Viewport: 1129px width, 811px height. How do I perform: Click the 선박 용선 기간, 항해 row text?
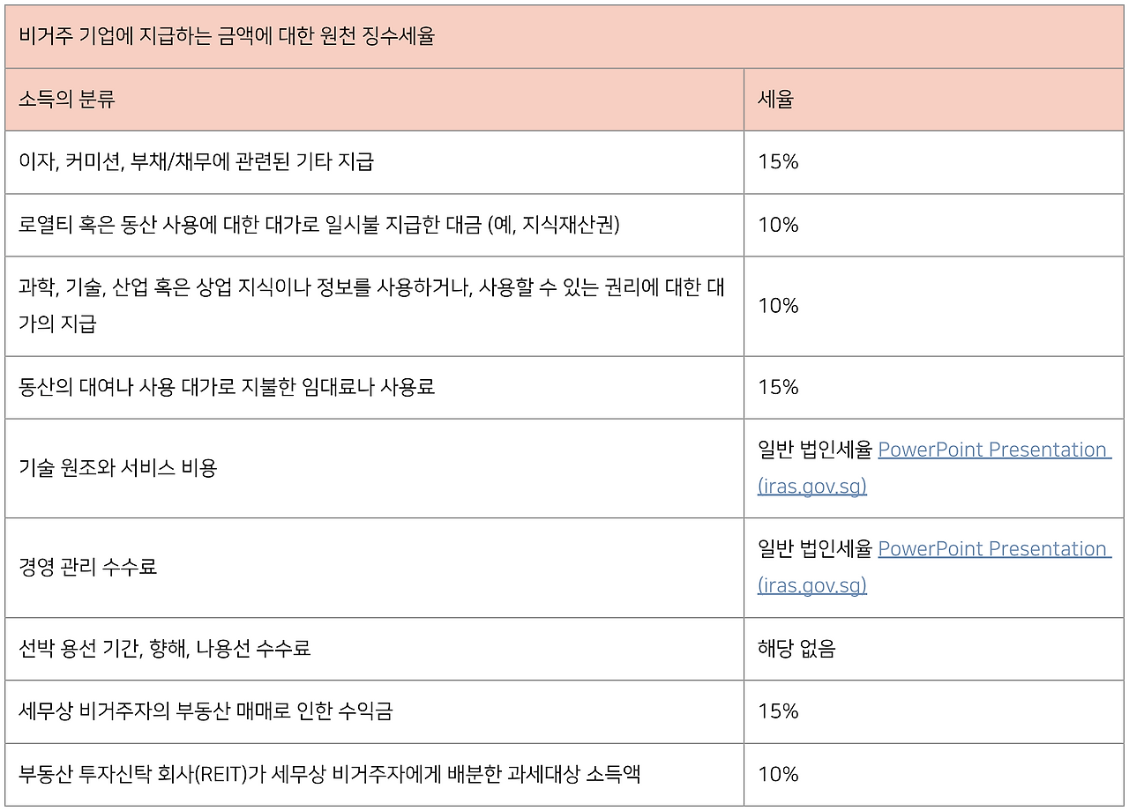(x=165, y=649)
